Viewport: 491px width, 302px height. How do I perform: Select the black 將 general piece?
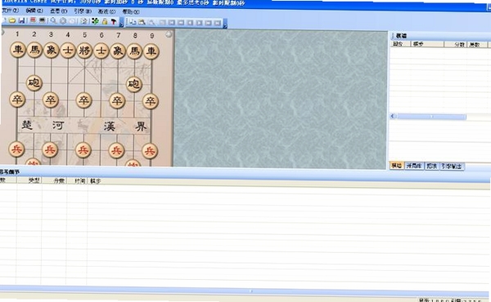click(84, 51)
